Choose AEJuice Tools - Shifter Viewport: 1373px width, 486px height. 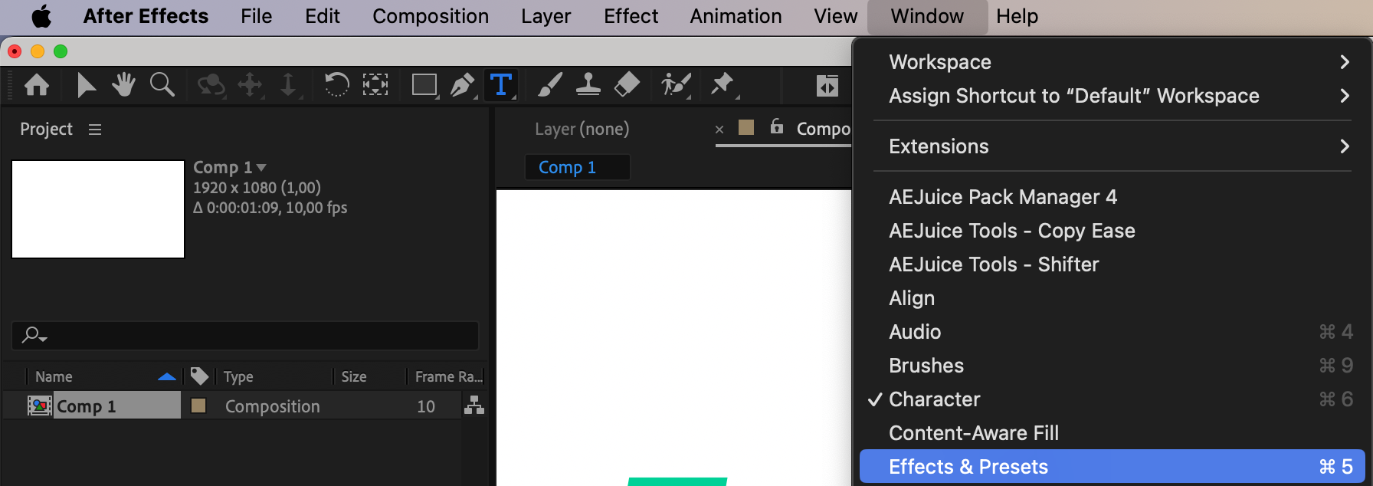tap(1112, 264)
